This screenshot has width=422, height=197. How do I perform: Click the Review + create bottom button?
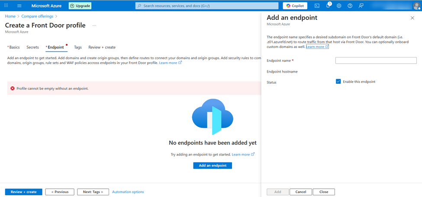coord(24,192)
